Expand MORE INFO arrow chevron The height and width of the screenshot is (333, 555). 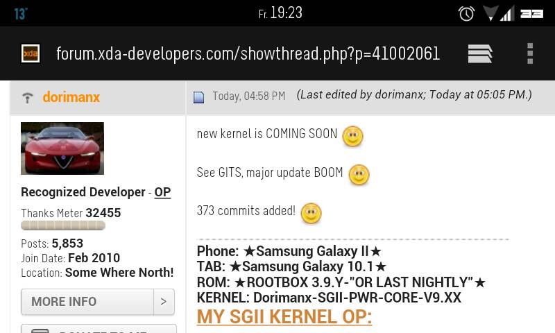164,302
